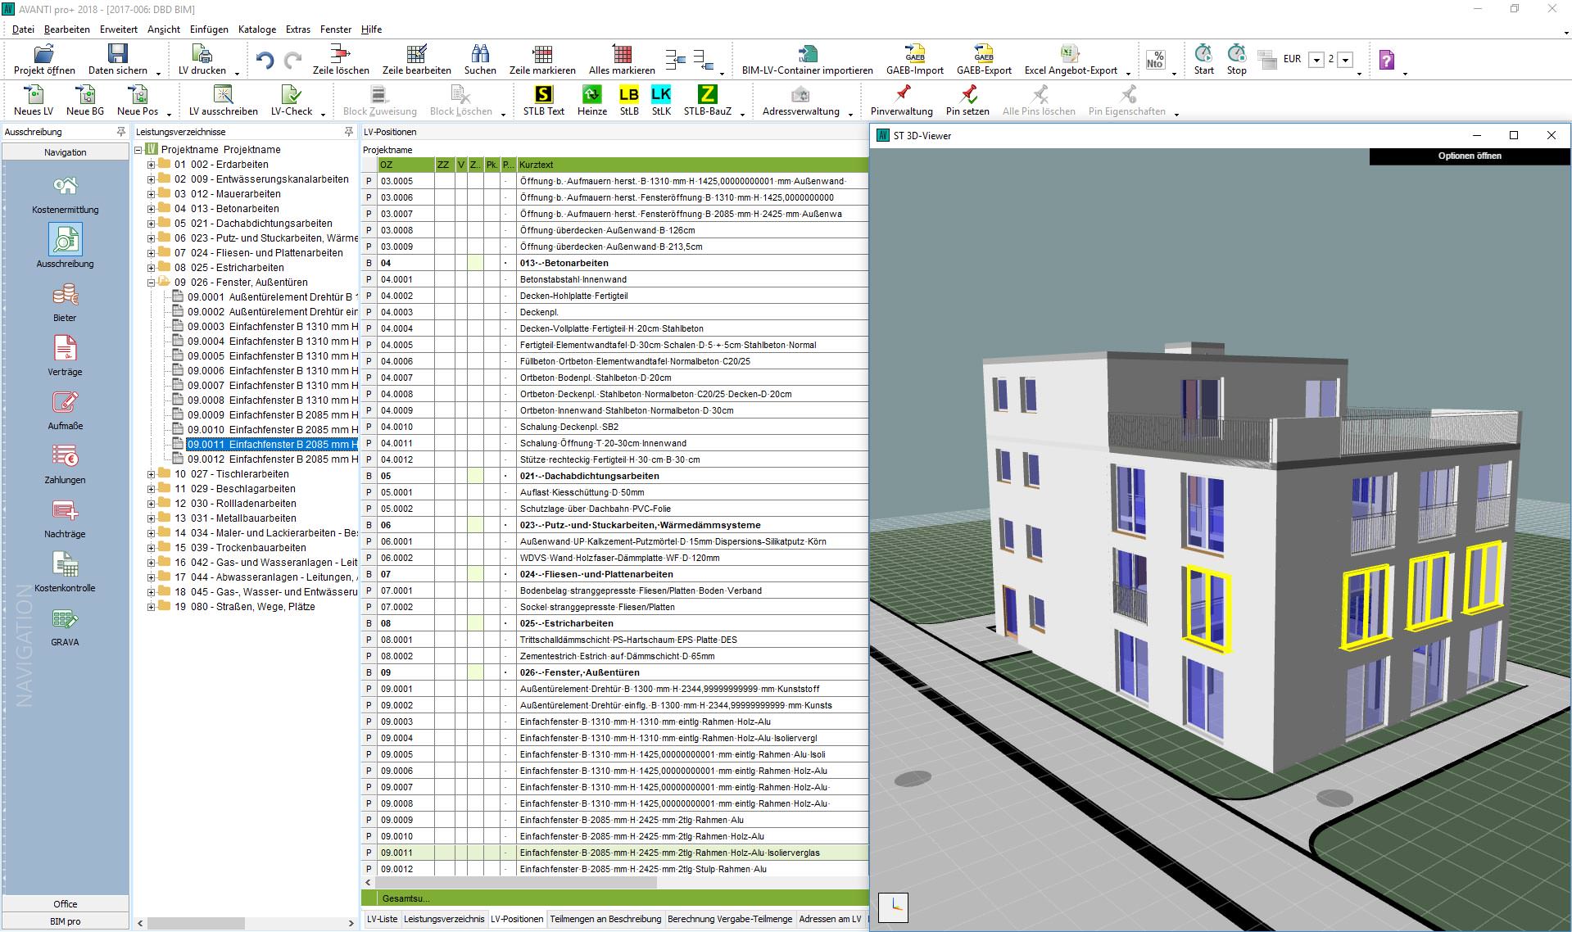Import BIM-LV-Container
Screen dimensions: 1572x932
pos(807,60)
